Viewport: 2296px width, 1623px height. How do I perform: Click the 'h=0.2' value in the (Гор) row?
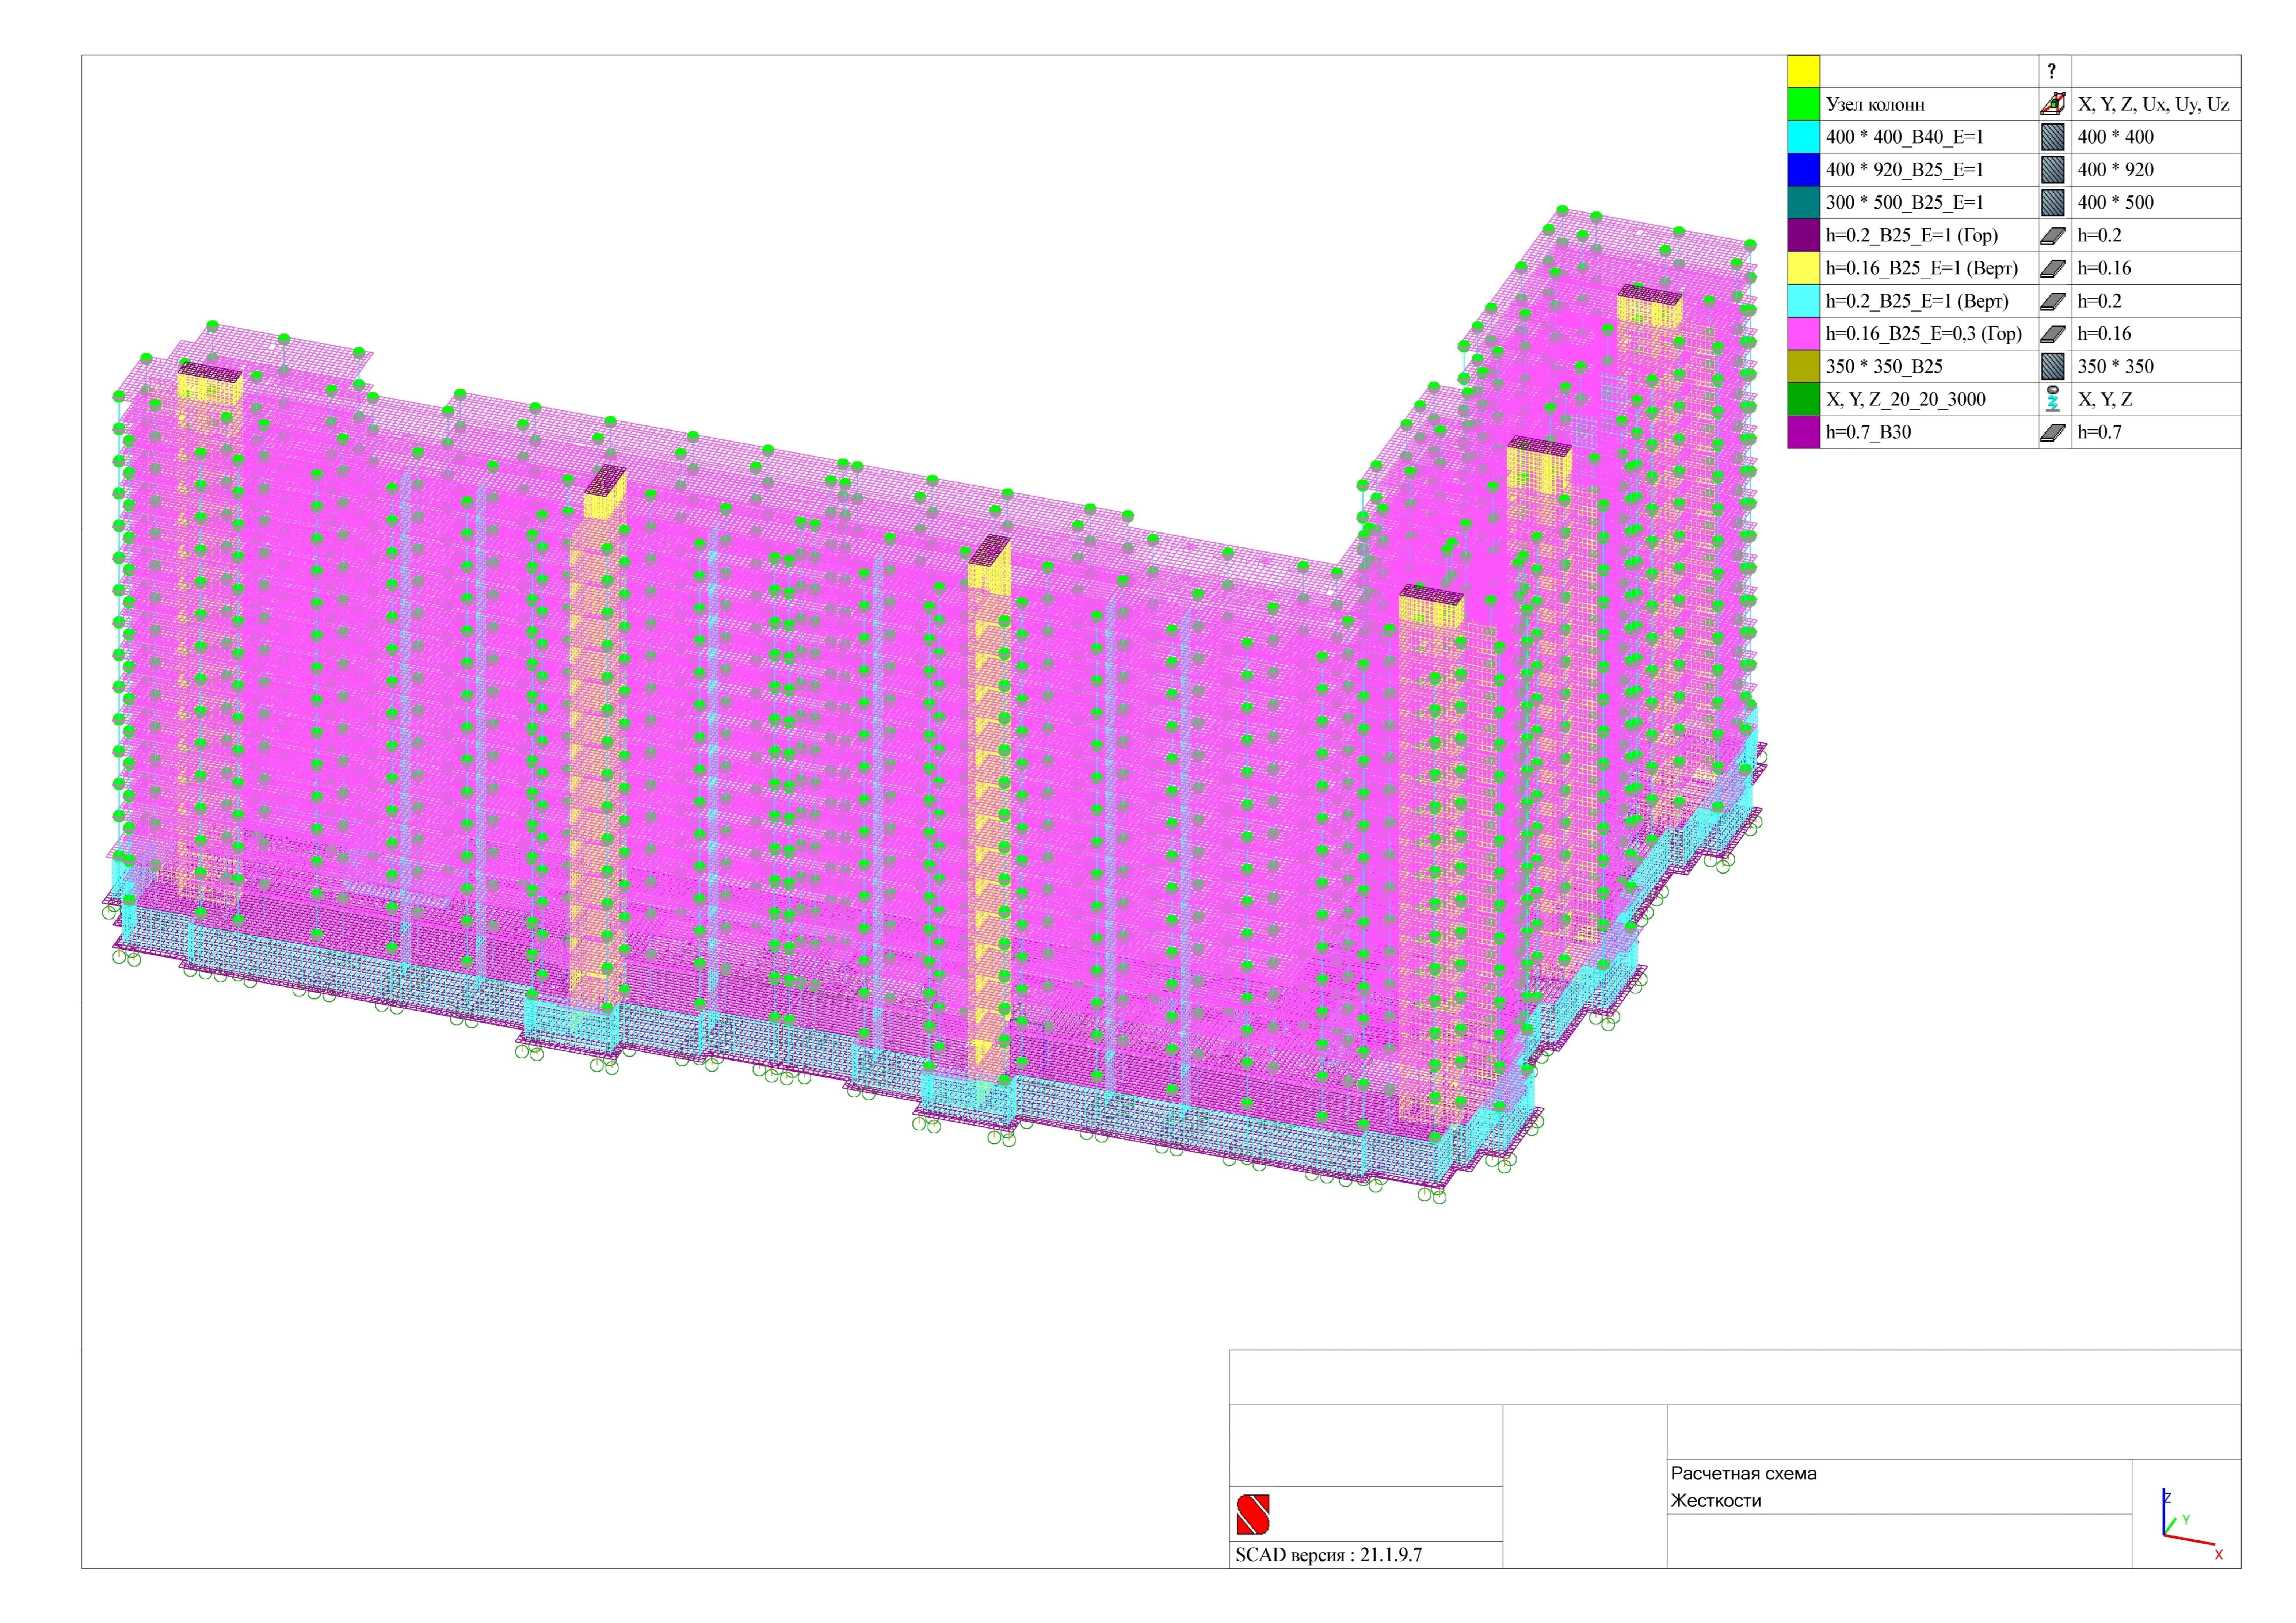pyautogui.click(x=2100, y=236)
